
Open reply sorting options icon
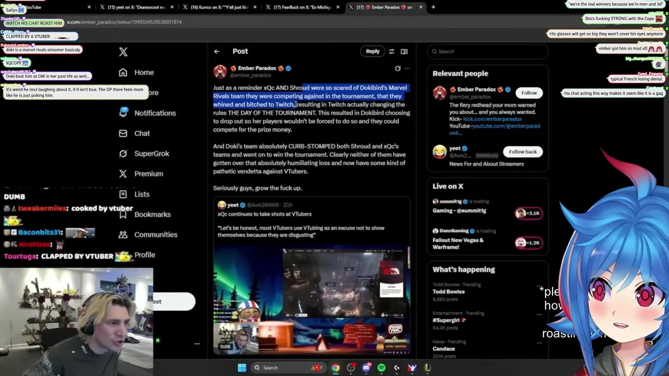coord(391,51)
